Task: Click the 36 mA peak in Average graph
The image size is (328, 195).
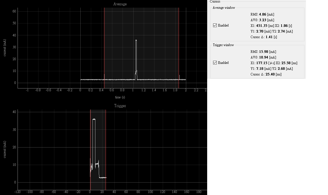Action: (x=136, y=40)
